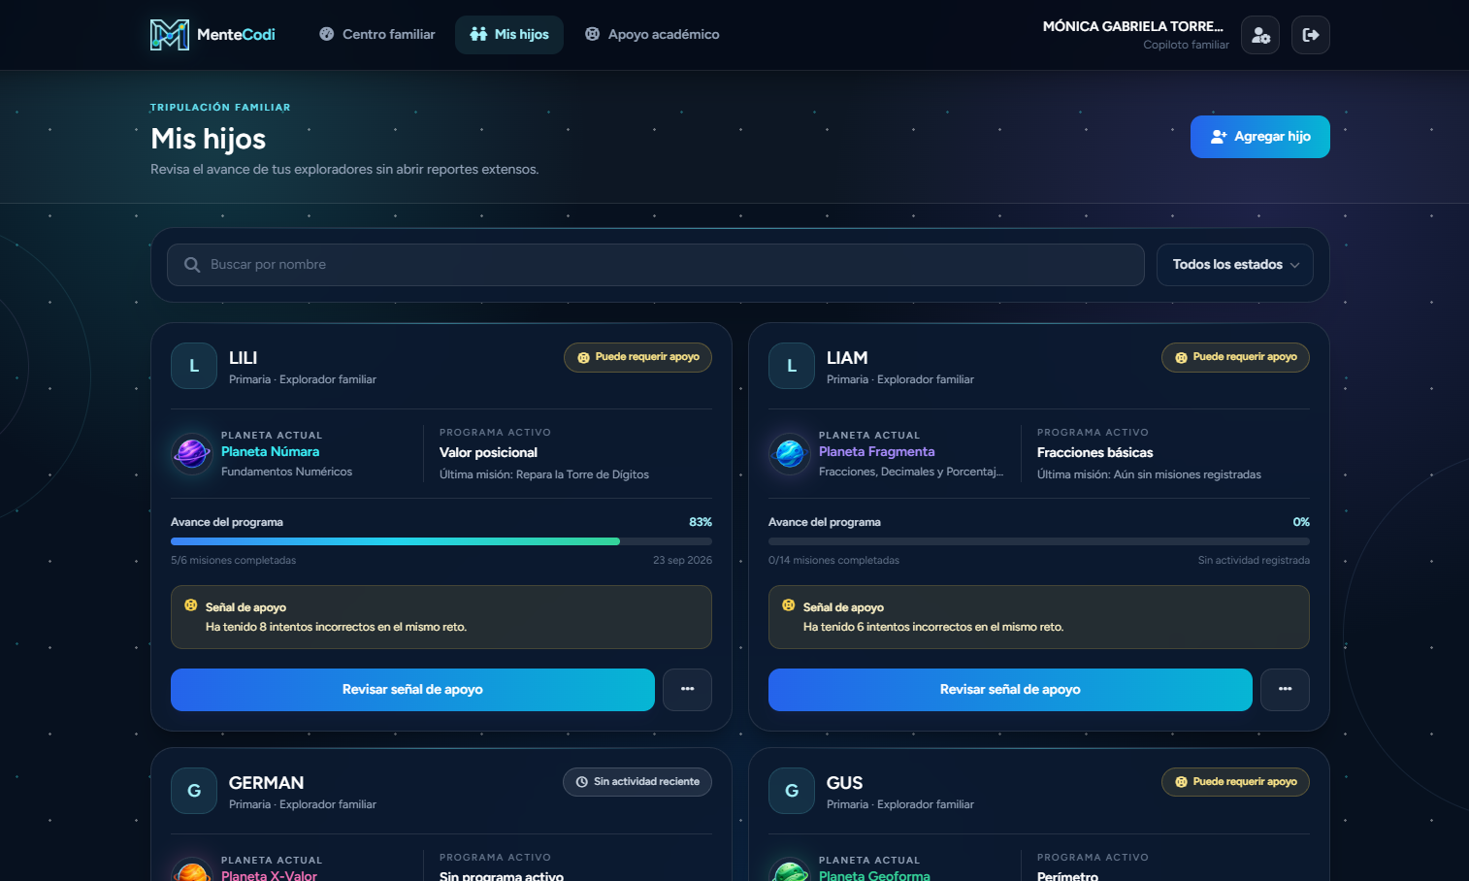
Task: Click the 23 sep 2026 date
Action: (682, 561)
